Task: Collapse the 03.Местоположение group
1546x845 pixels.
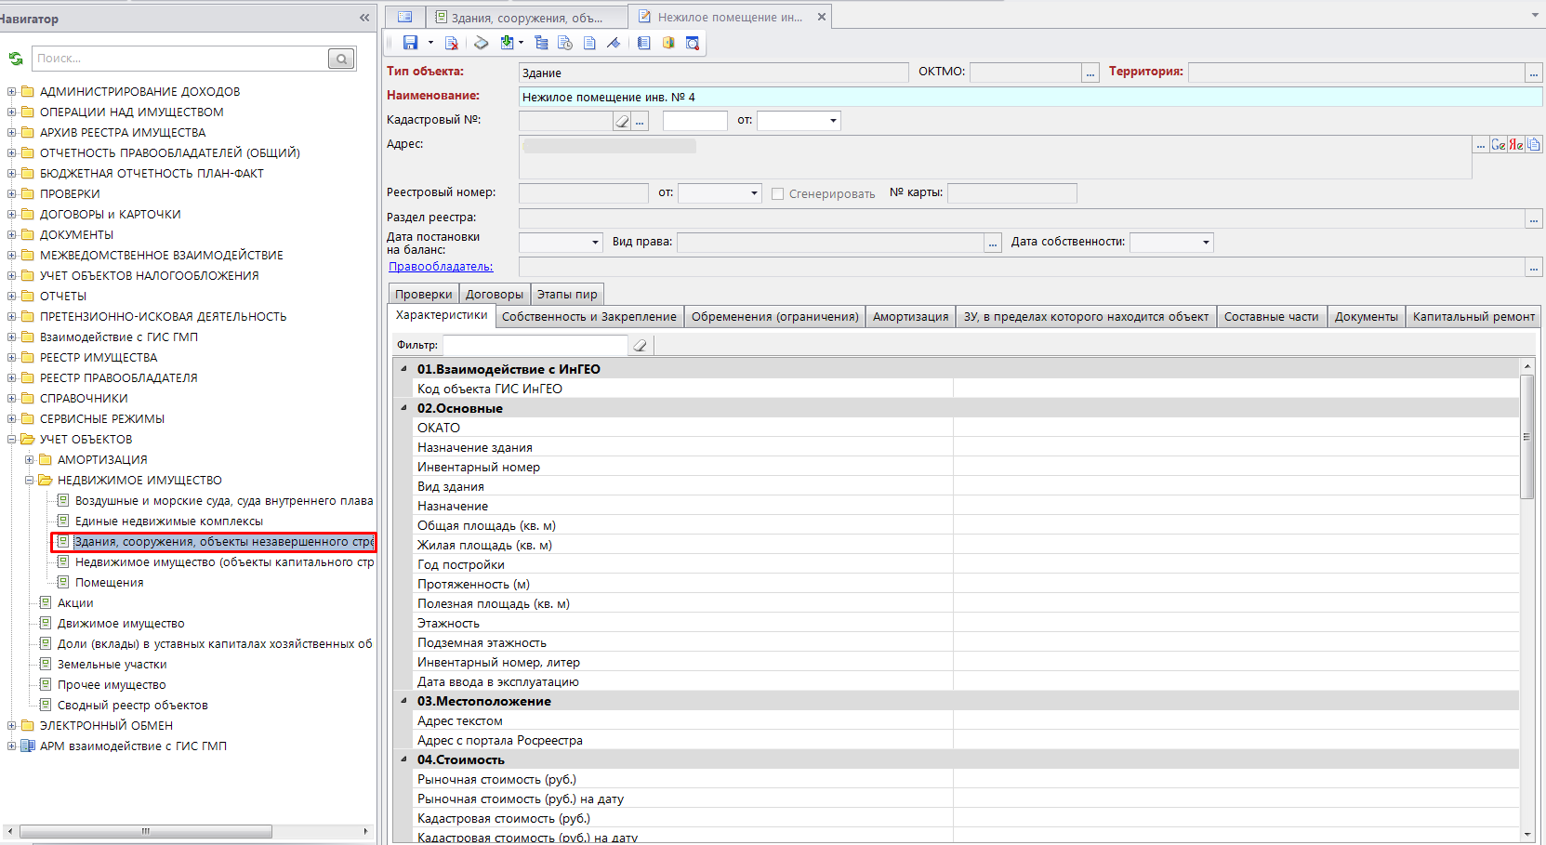Action: point(403,701)
